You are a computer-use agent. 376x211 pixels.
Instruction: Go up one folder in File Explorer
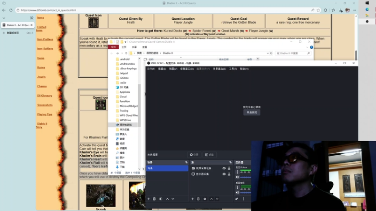[x=126, y=53]
